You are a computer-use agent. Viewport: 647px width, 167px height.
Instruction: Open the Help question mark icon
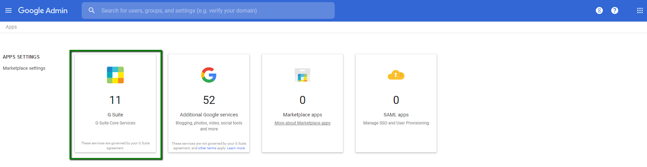pos(615,10)
